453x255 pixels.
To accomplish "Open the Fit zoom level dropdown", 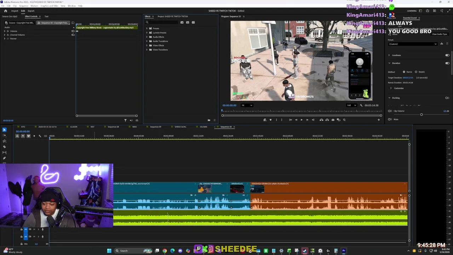I will tap(247, 105).
